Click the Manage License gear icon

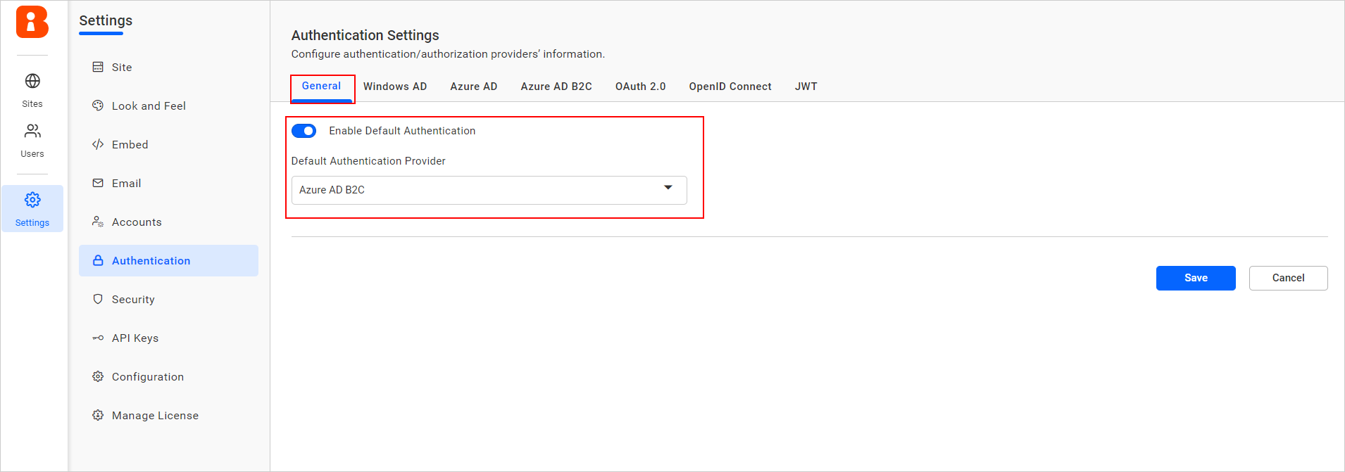(x=98, y=415)
